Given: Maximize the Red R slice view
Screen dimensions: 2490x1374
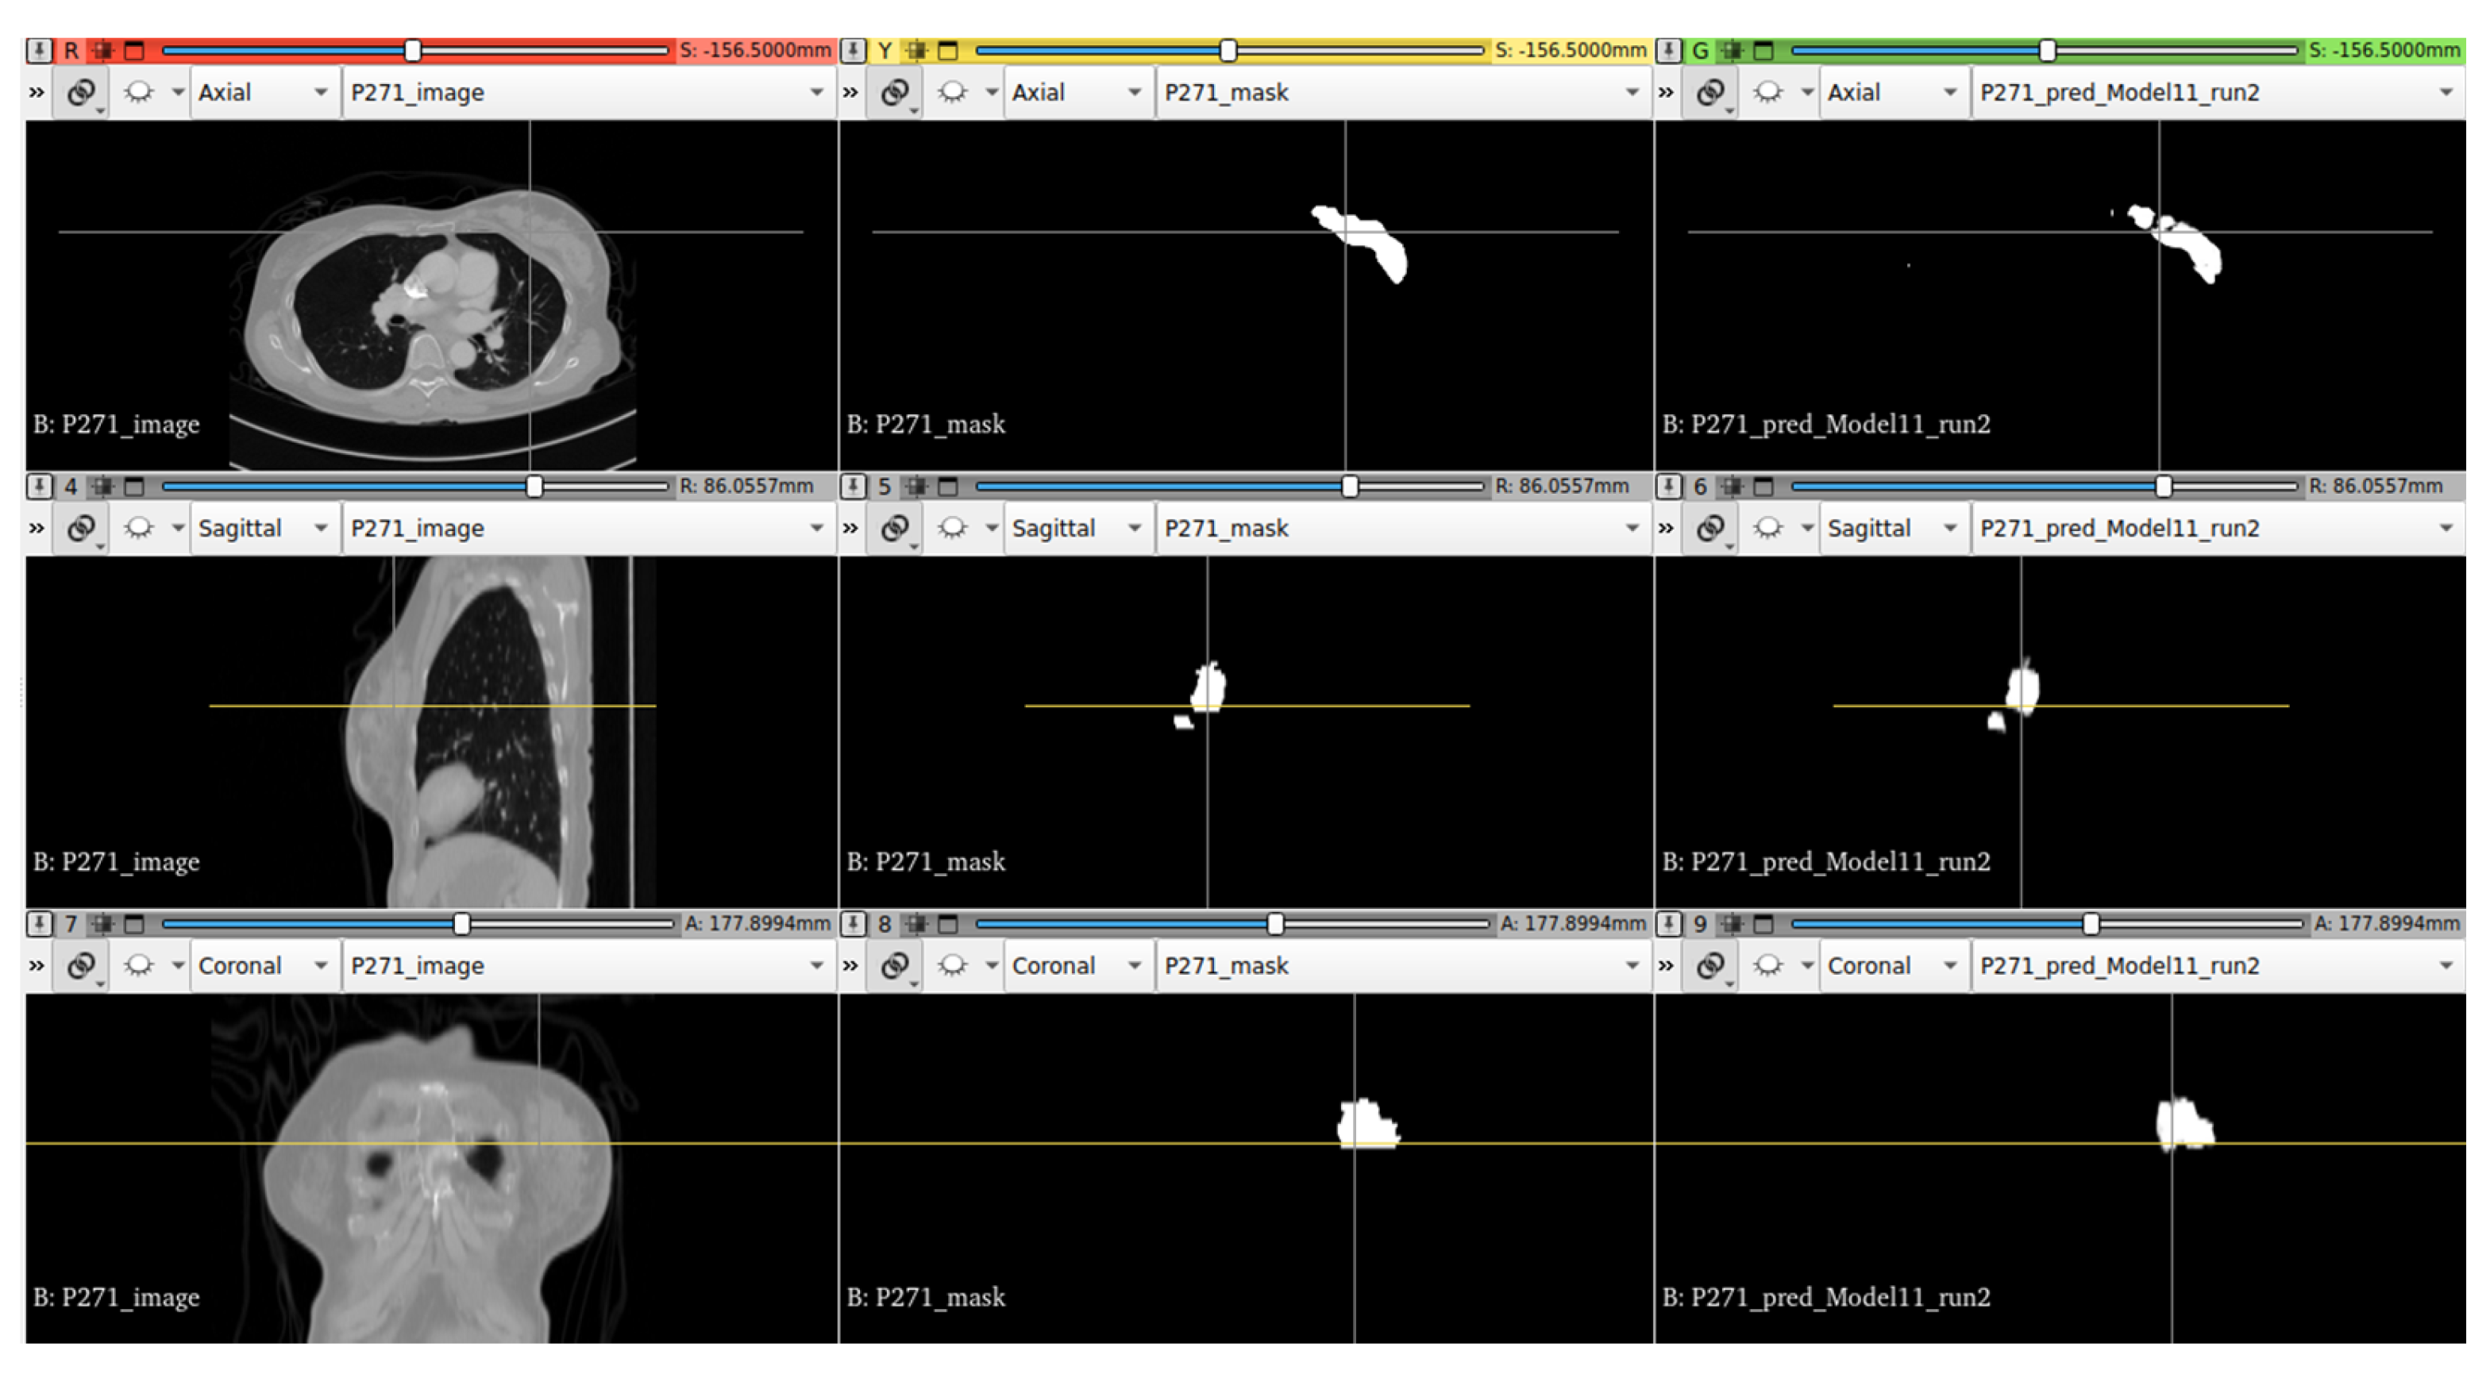Looking at the screenshot, I should click(x=134, y=50).
